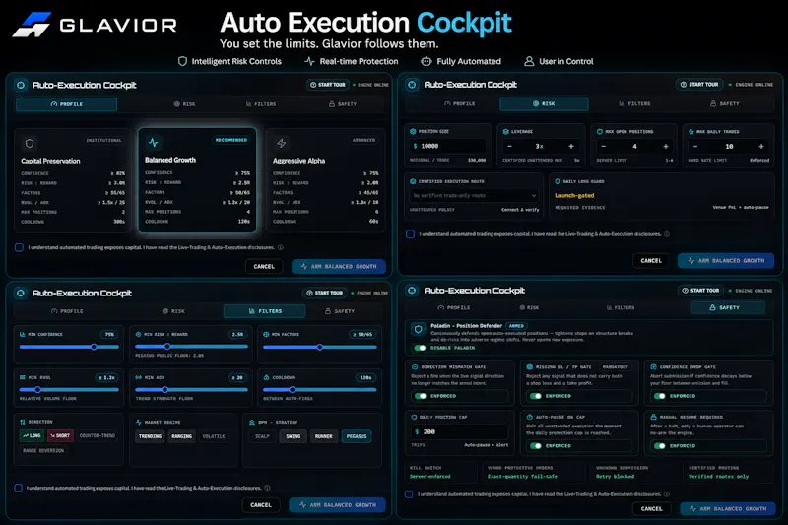The width and height of the screenshot is (788, 525).
Task: Click the highlighted Filters tab
Action: tap(264, 311)
